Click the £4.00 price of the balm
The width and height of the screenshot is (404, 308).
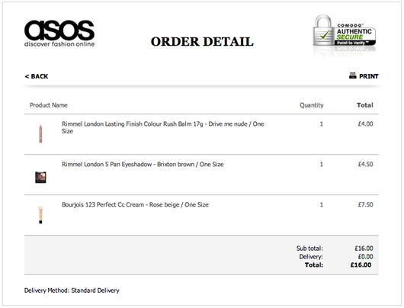point(366,124)
